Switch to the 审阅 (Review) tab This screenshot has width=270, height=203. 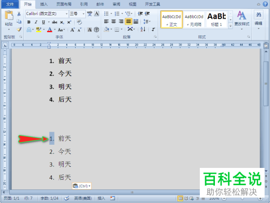coord(117,4)
